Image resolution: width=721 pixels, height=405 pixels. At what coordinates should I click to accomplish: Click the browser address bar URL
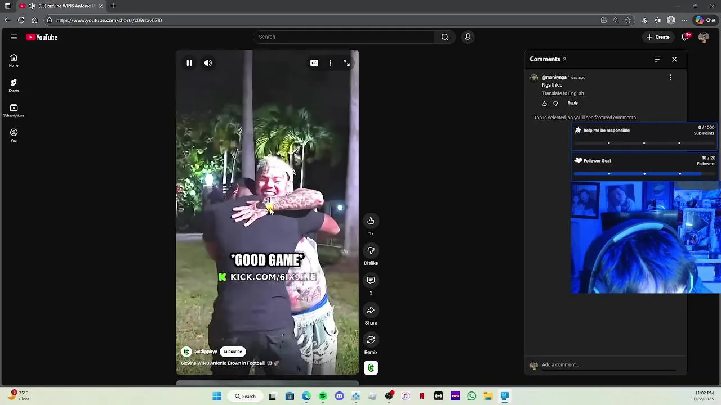(x=109, y=20)
